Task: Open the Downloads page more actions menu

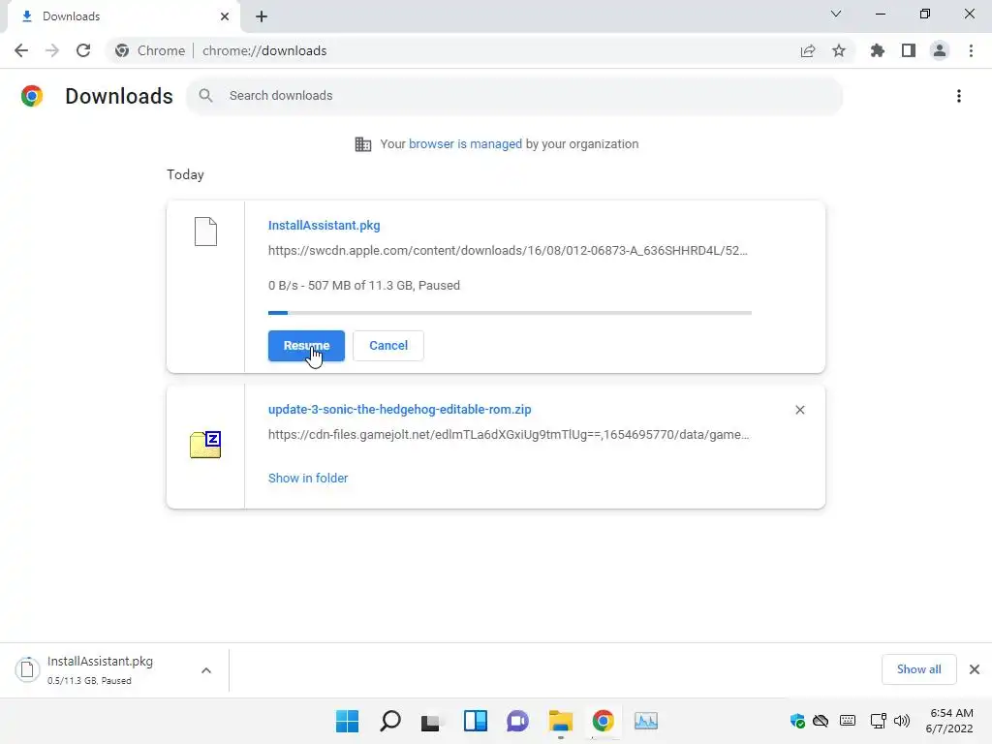Action: pyautogui.click(x=958, y=96)
